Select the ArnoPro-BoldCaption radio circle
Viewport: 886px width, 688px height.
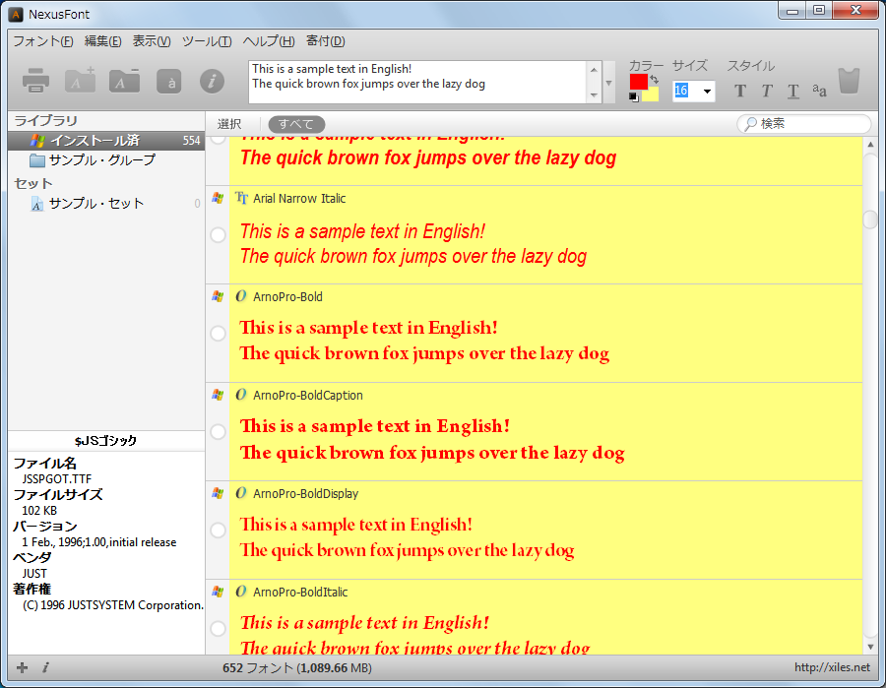(219, 432)
